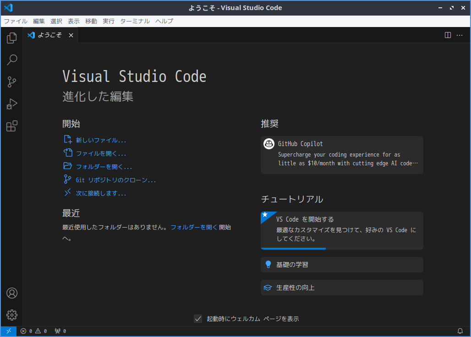Open the 生産性の向上 tutorial
The image size is (471, 337).
(x=342, y=288)
